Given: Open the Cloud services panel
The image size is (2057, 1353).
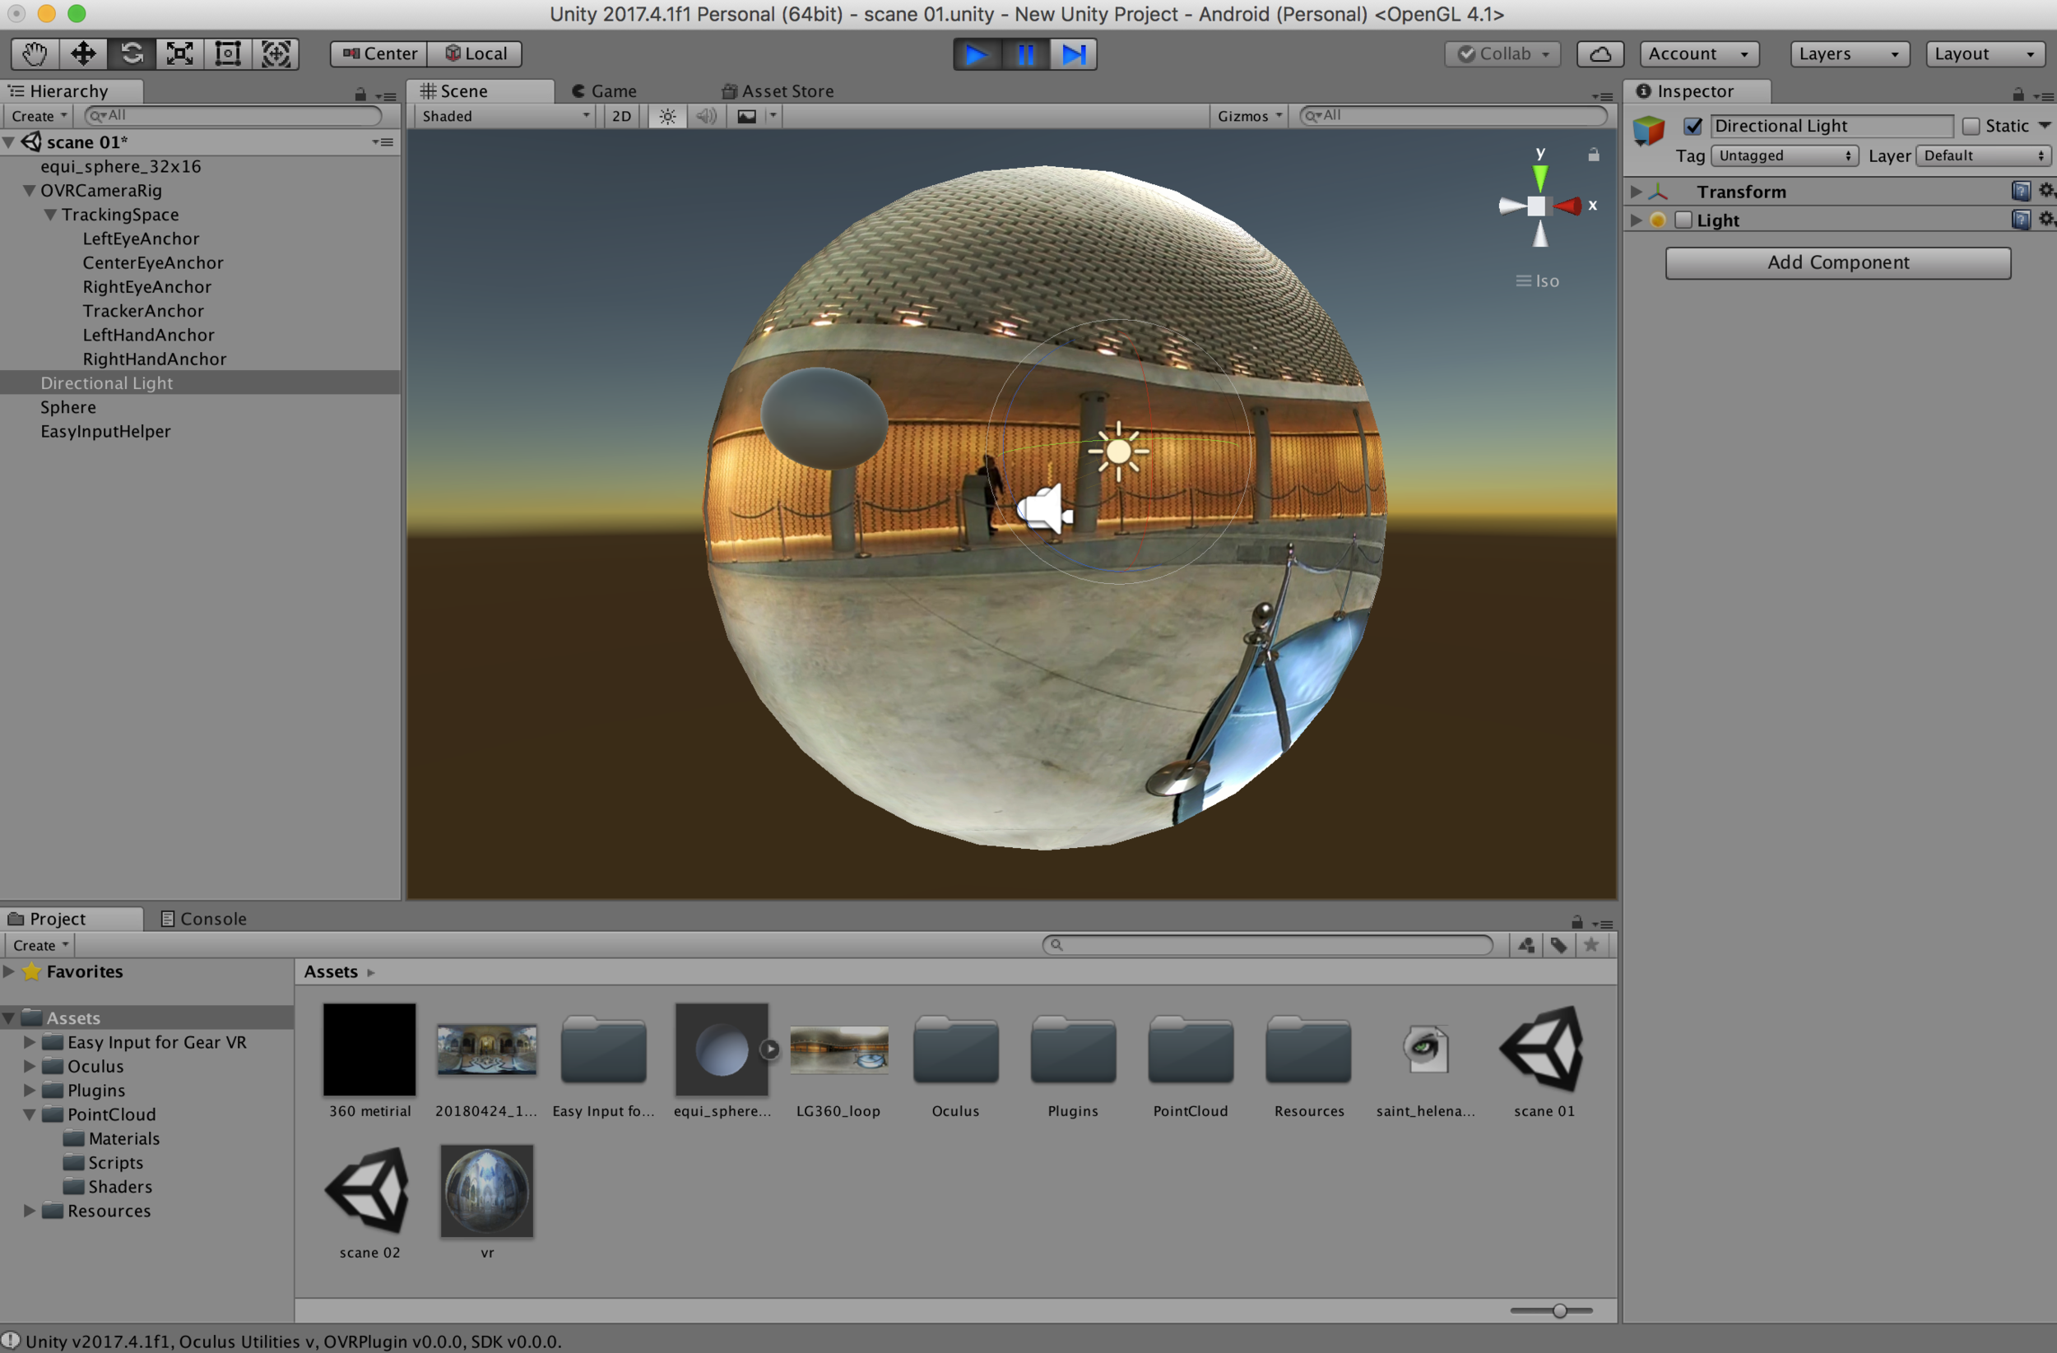Looking at the screenshot, I should pyautogui.click(x=1600, y=53).
